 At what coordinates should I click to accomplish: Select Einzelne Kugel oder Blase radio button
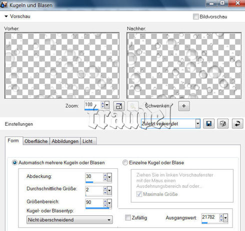(x=125, y=162)
